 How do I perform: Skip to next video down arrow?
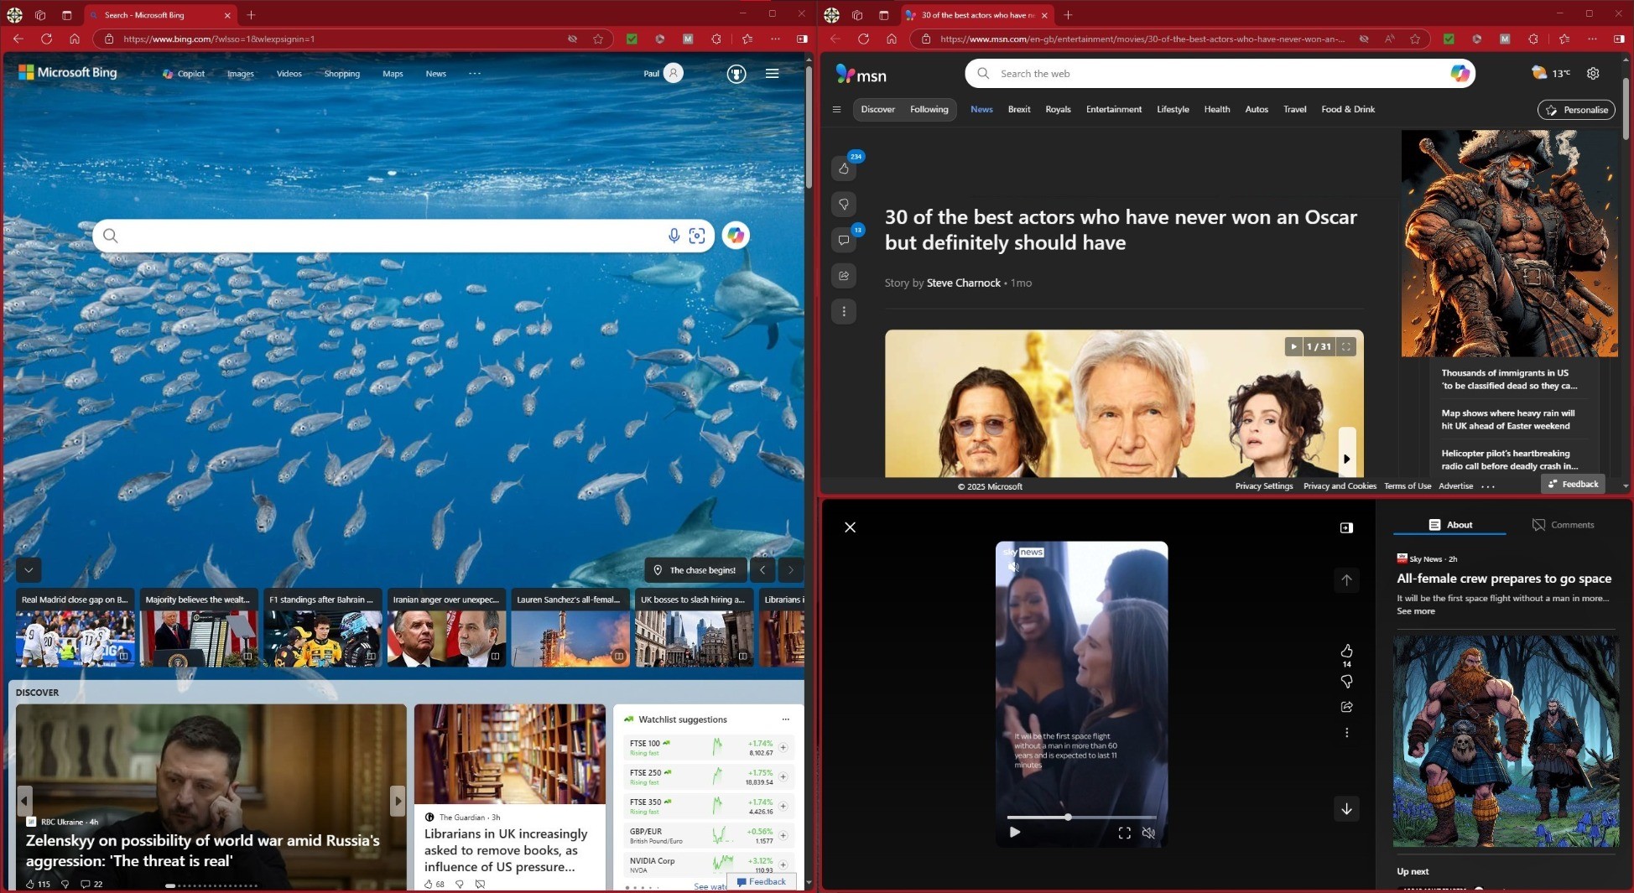click(1346, 808)
